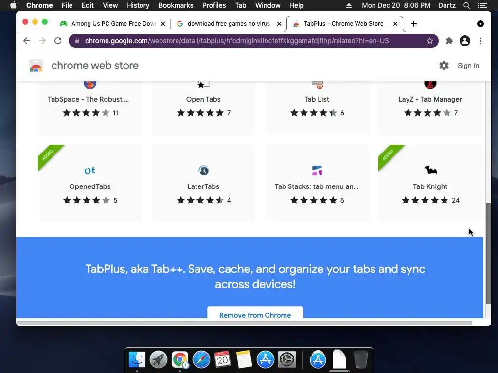Image resolution: width=498 pixels, height=373 pixels.
Task: Reload the current page
Action: (58, 41)
